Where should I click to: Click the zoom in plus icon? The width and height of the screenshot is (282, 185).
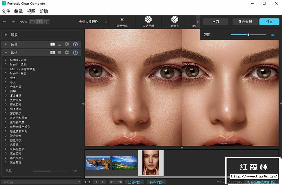[14, 22]
